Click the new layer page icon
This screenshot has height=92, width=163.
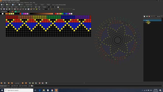point(144,16)
